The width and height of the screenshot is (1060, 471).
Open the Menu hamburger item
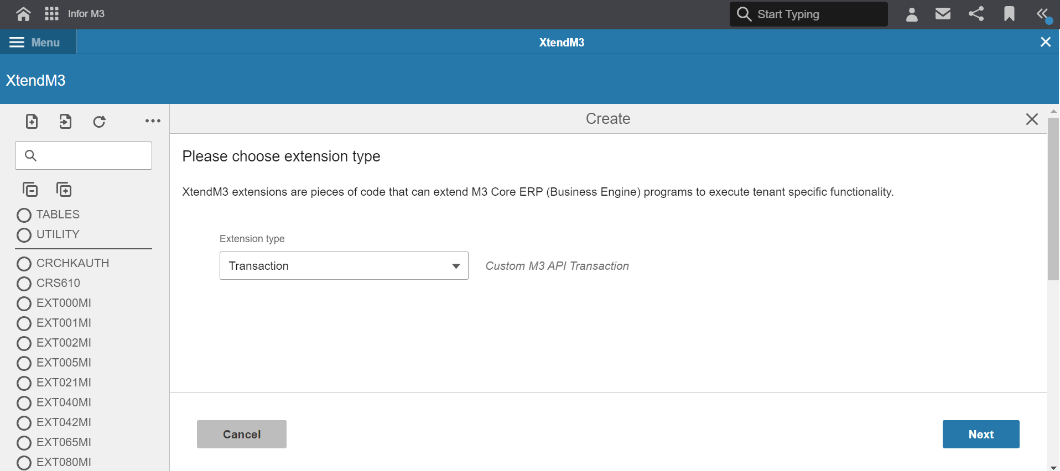[35, 43]
